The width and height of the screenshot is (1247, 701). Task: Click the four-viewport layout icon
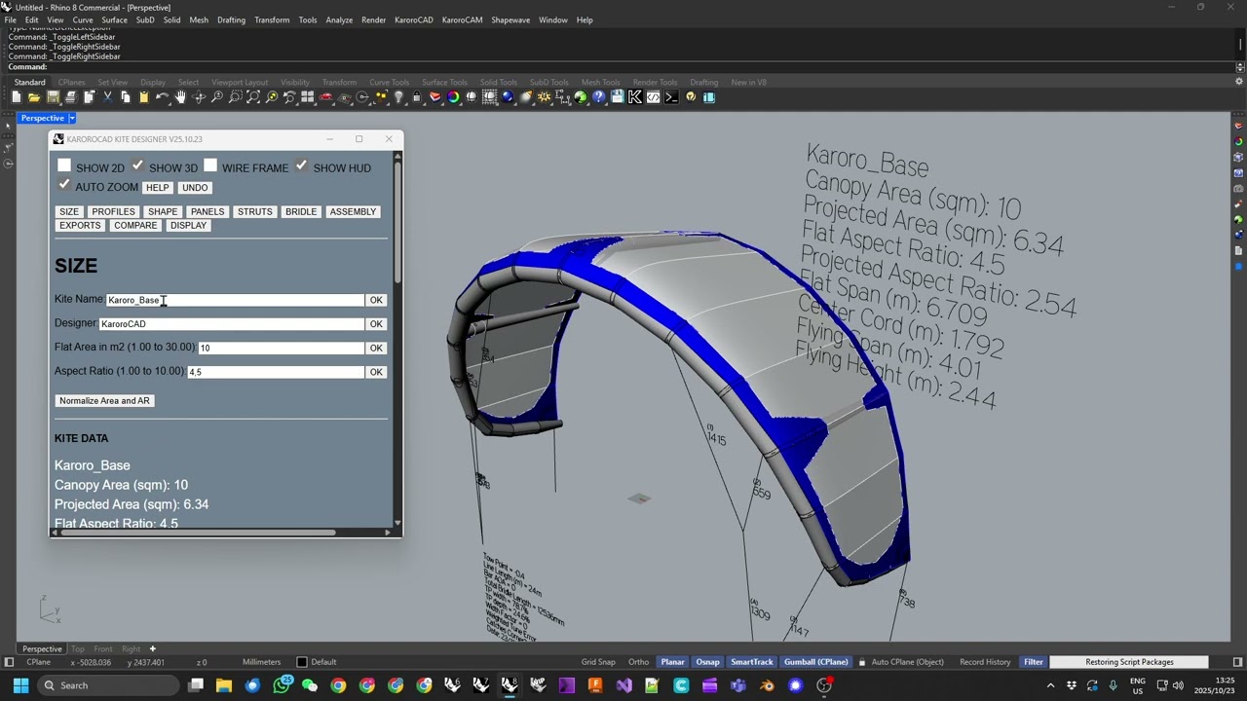point(308,97)
